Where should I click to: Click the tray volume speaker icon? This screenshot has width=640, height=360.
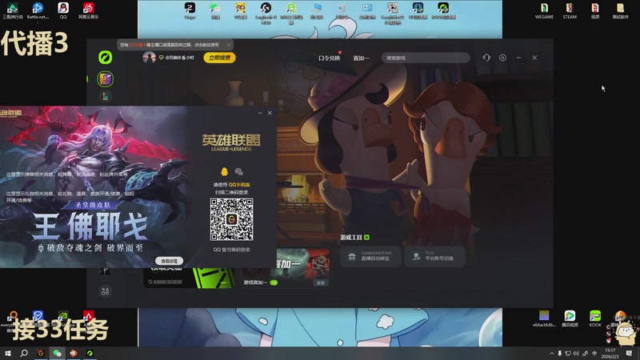tap(576, 353)
